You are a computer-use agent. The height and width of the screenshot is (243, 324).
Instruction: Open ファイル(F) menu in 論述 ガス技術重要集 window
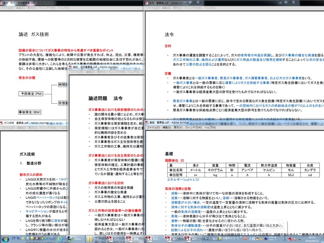tap(6, 8)
